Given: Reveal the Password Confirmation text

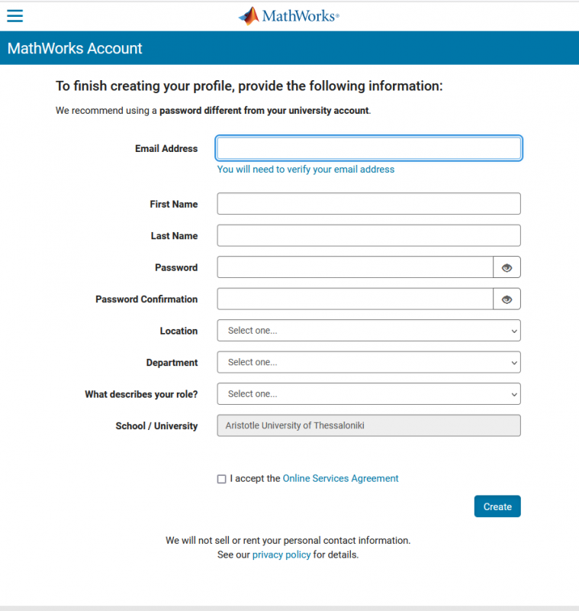Looking at the screenshot, I should point(507,299).
